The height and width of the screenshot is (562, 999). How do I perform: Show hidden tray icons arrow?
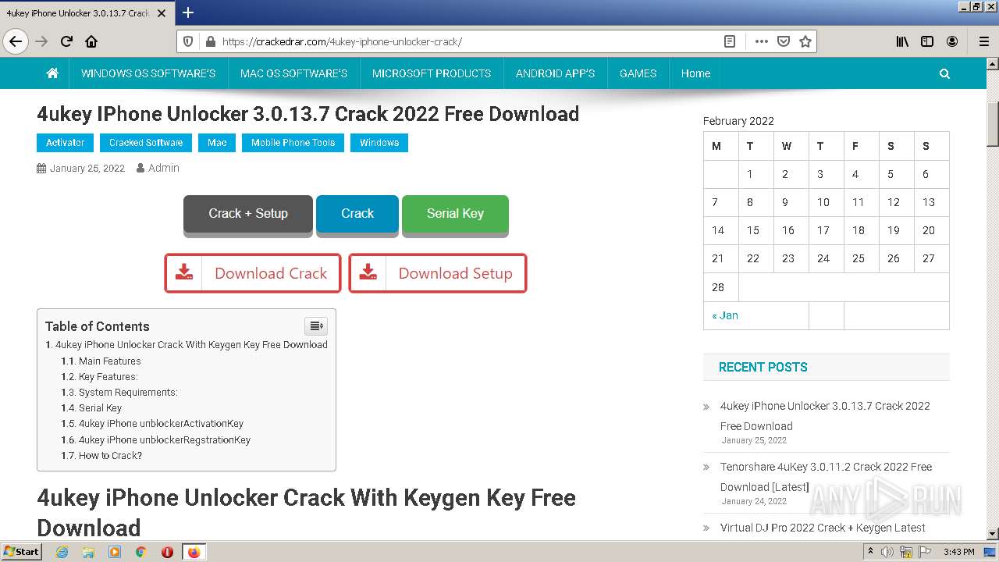[x=870, y=552]
